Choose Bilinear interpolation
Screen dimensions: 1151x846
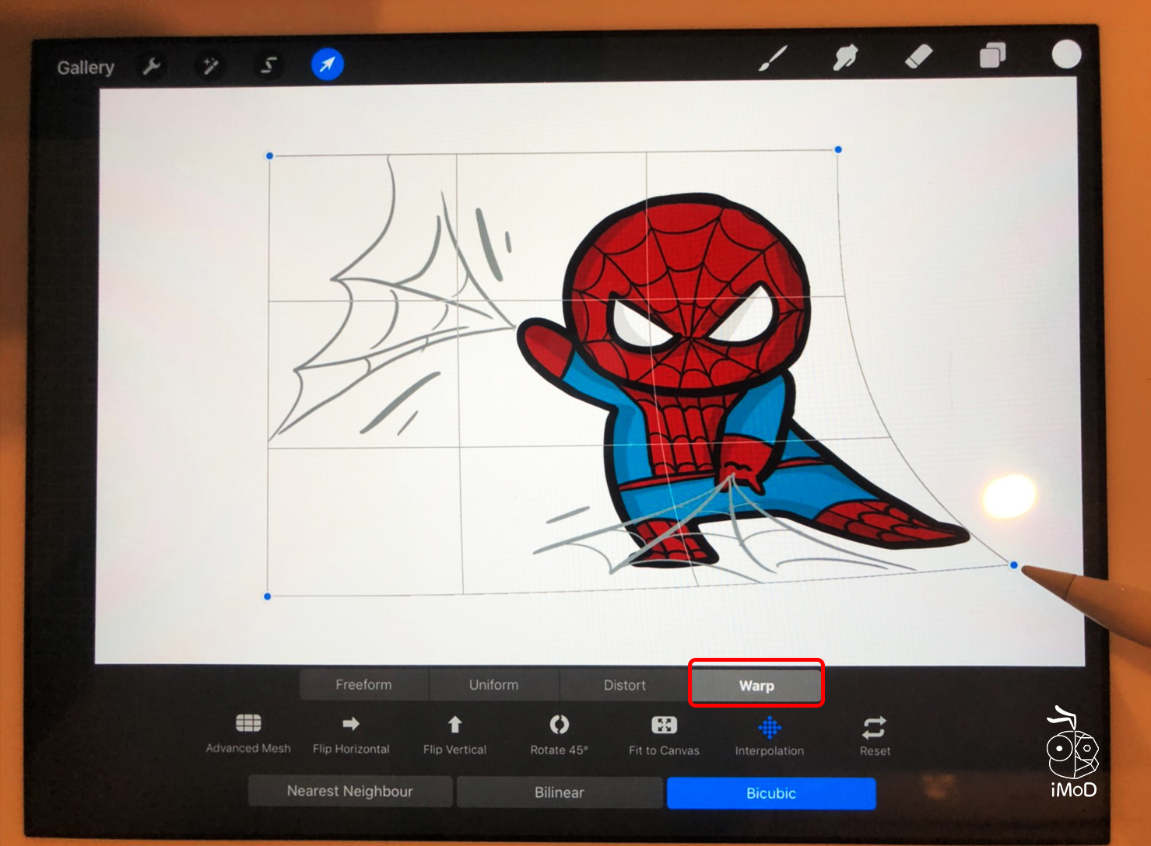tap(559, 792)
